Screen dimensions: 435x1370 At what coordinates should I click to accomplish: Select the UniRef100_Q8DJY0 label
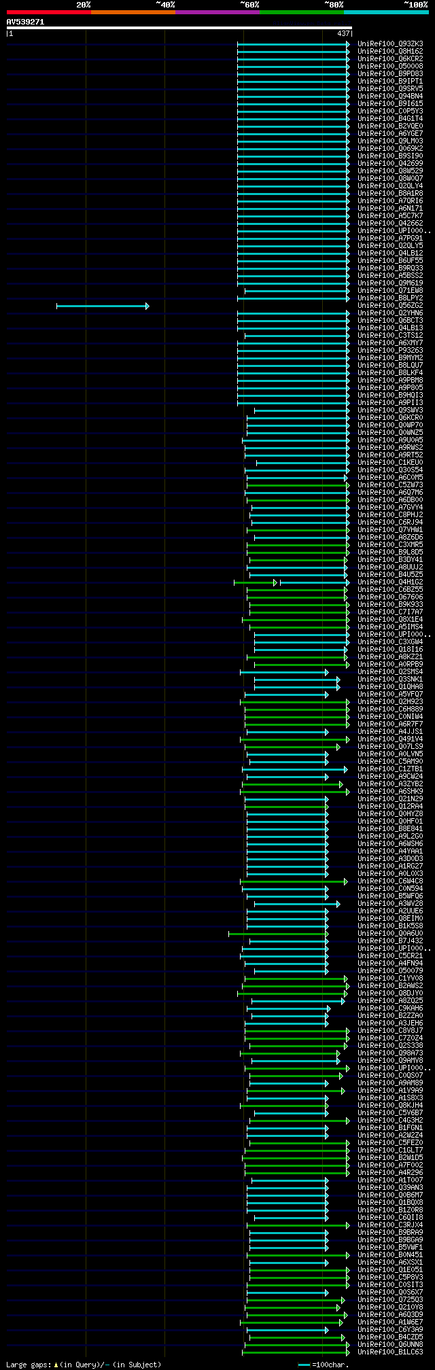coord(390,993)
